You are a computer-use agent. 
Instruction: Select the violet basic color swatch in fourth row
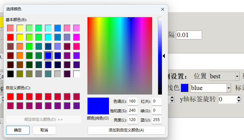click(77, 56)
